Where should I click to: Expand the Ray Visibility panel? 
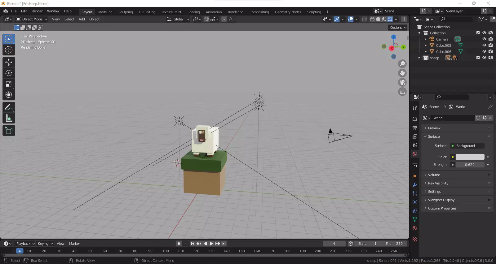tap(457, 183)
